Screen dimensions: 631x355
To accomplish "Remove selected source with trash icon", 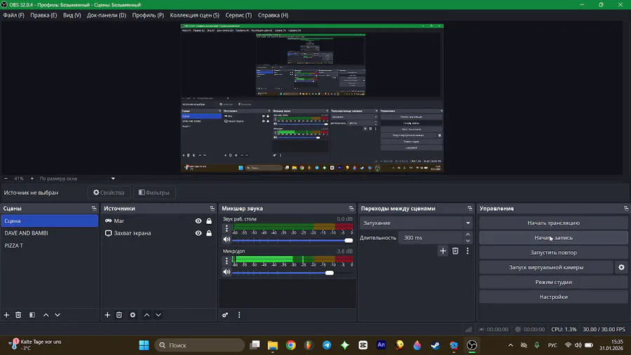I will [x=119, y=315].
